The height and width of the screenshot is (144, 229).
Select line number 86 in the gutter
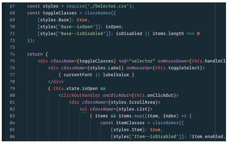click(12, 137)
